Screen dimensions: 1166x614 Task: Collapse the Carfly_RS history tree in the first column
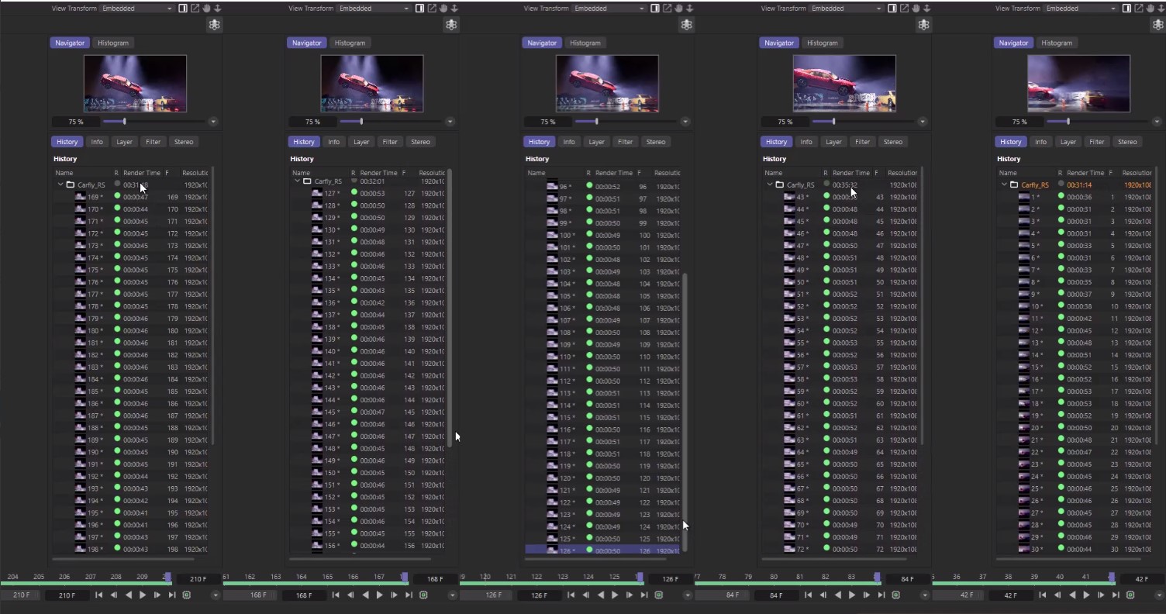[60, 185]
